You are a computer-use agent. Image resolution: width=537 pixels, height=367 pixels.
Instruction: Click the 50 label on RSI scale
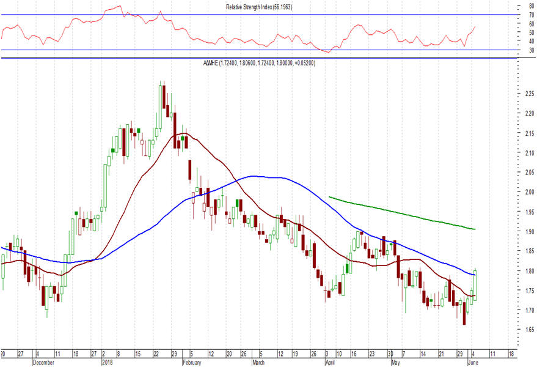click(x=532, y=32)
